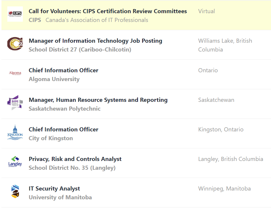Screen dimensions: 271x211
Task: Open Algoma University Chief Information Officer job
Action: pyautogui.click(x=63, y=70)
